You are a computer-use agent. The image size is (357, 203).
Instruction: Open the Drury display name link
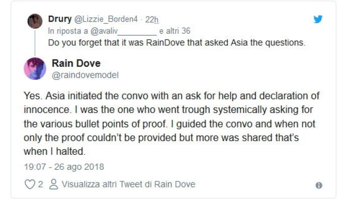coord(60,19)
